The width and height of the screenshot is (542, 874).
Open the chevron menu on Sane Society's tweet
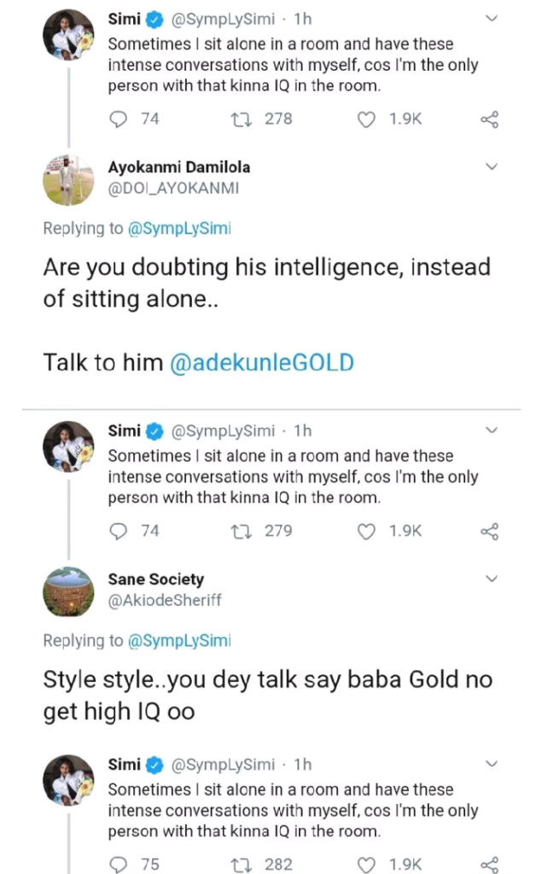[x=491, y=579]
